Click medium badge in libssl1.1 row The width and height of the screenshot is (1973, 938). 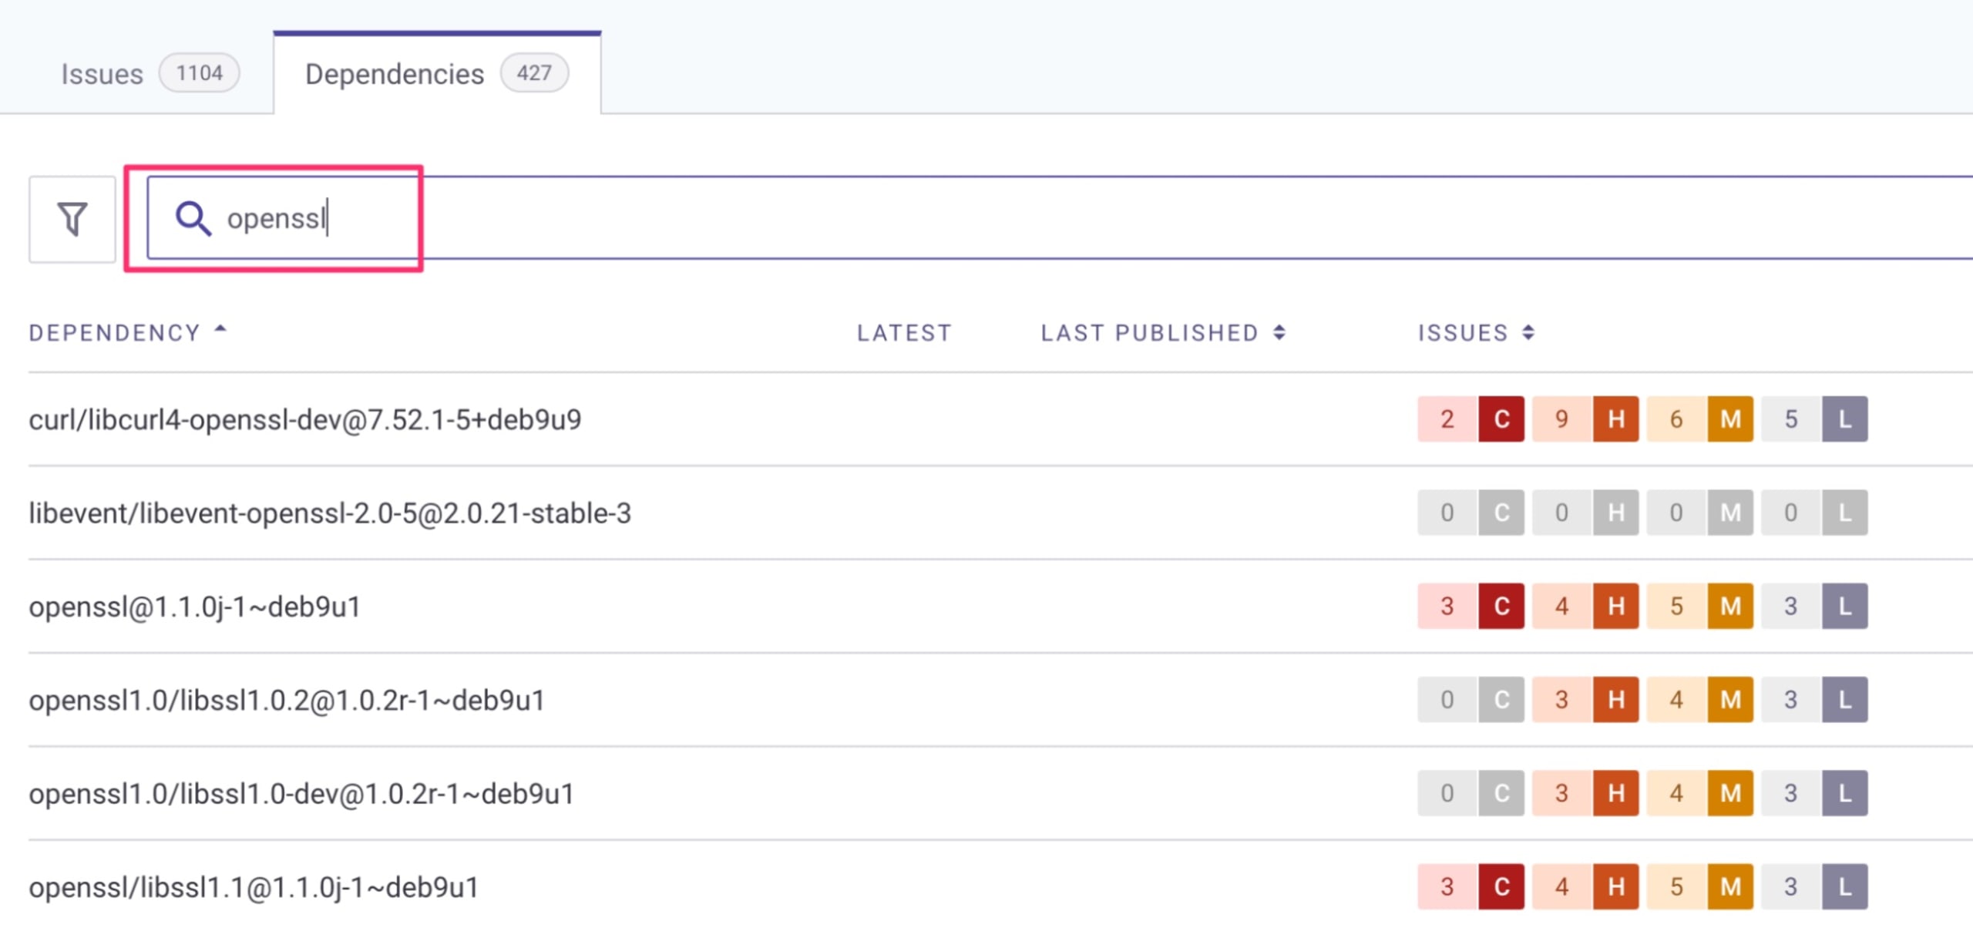(x=1730, y=886)
